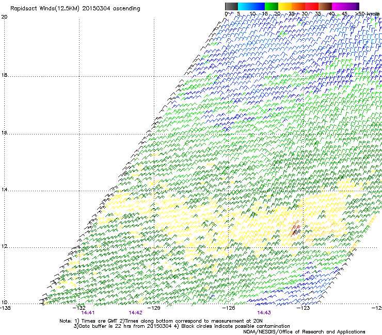This screenshot has height=335, width=382.
Task: Click longitude label '-123' on the bottom axis
Action: point(304,308)
